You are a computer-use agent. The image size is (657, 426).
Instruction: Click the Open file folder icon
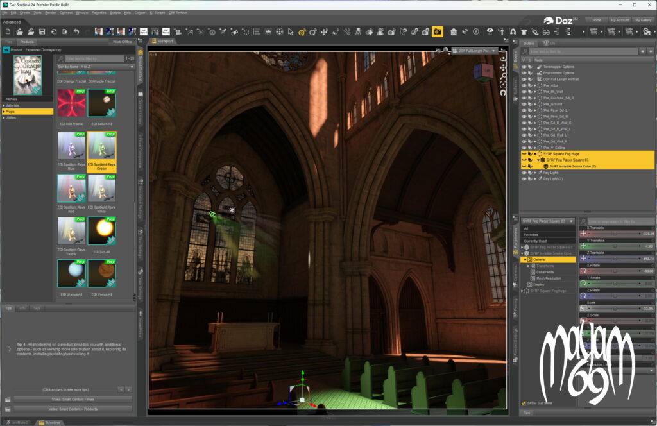tap(19, 31)
